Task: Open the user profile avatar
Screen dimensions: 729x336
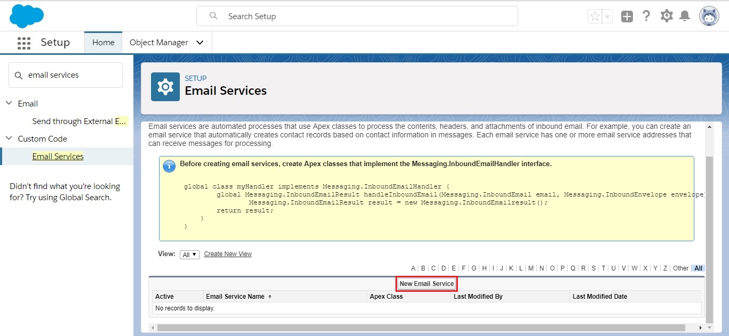Action: tap(709, 16)
